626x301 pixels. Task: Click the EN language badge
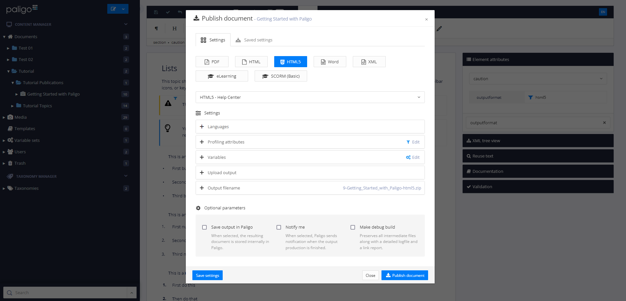tap(603, 12)
